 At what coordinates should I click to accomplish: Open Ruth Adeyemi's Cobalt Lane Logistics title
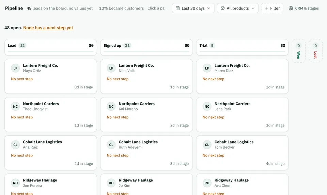pos(138,142)
